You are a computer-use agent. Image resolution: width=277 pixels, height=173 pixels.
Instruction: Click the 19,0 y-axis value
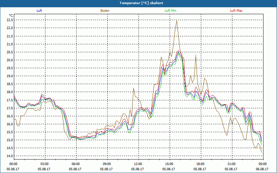10,76
